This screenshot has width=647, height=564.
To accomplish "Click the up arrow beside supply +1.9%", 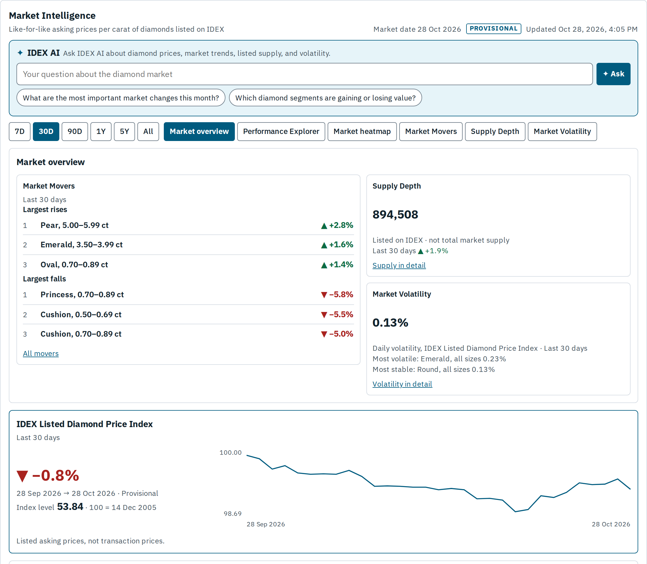I will (x=421, y=251).
